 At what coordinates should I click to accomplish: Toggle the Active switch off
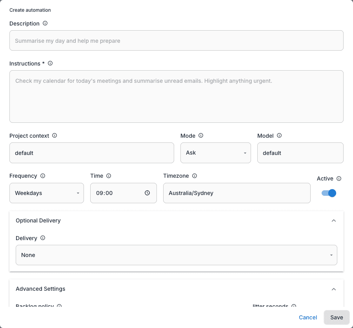[x=329, y=193]
